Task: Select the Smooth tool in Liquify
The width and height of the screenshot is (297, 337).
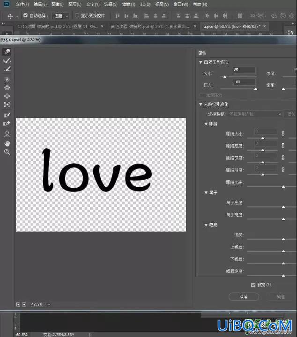Action: 7,69
